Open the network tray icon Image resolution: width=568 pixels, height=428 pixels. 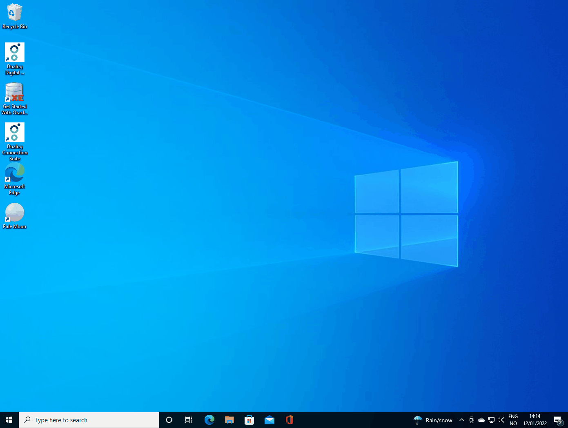pos(491,420)
